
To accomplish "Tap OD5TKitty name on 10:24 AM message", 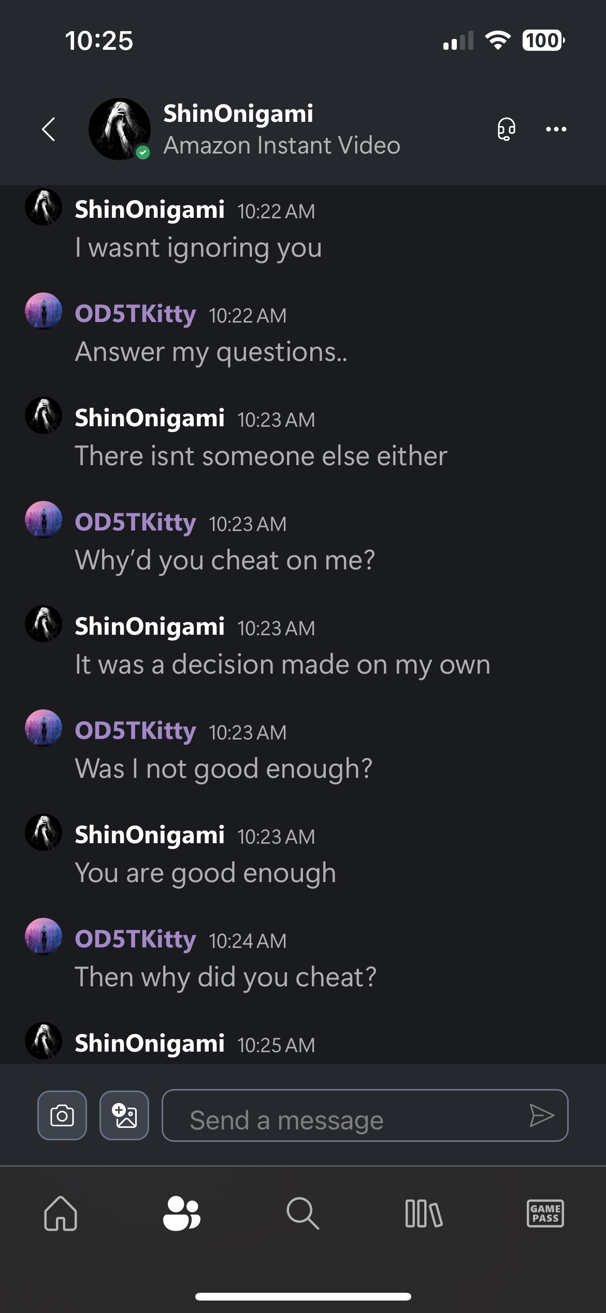I will click(x=136, y=939).
